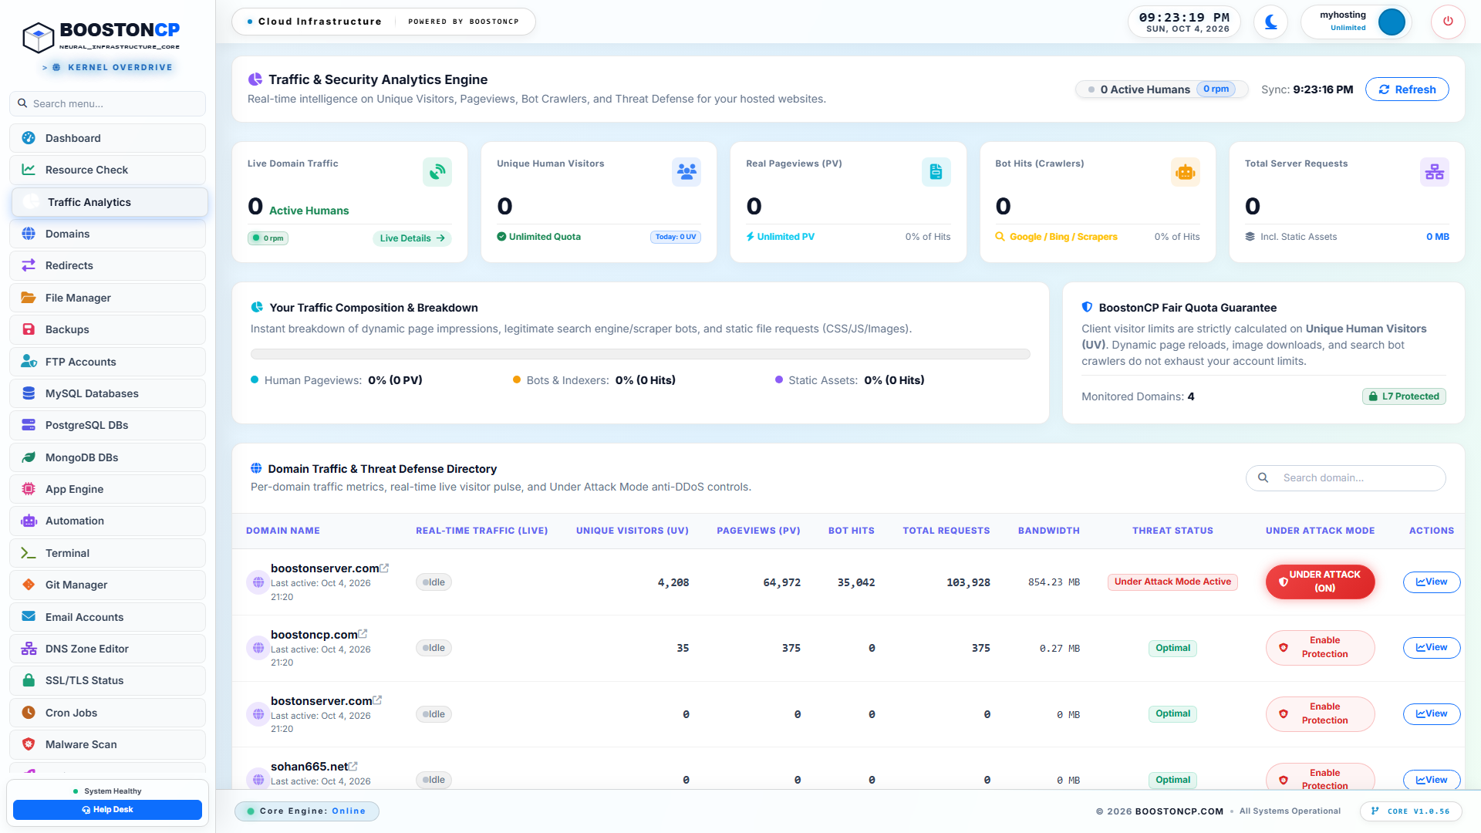Click the Search menu input field
Viewport: 1481px width, 833px height.
tap(108, 103)
